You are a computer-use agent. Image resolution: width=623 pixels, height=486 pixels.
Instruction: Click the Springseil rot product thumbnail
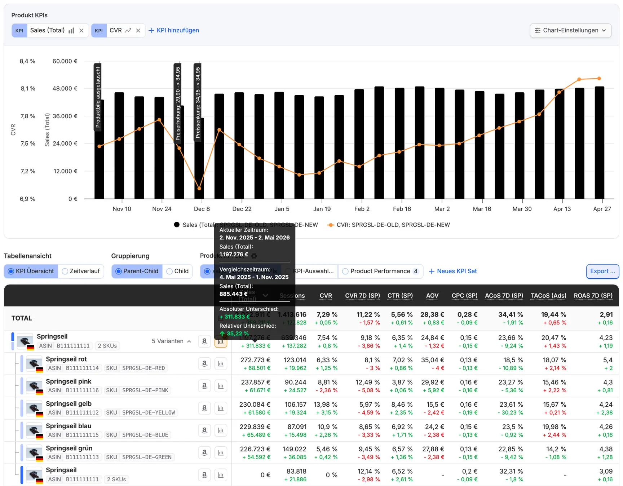(x=35, y=363)
